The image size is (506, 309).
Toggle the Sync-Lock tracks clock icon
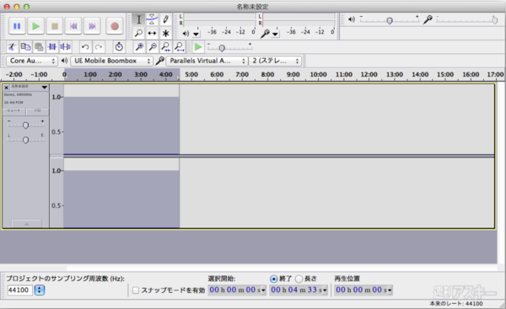(x=119, y=47)
